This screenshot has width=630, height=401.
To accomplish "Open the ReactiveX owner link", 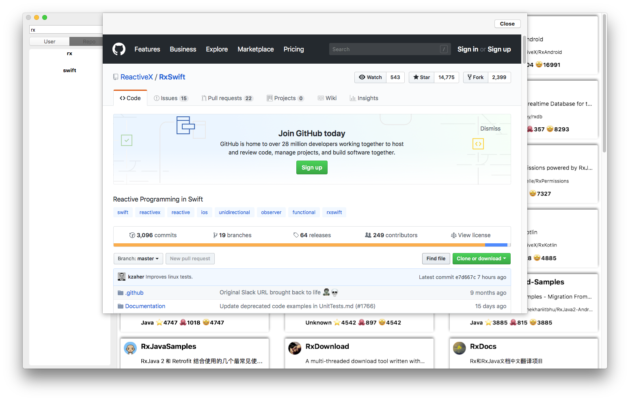I will [137, 77].
